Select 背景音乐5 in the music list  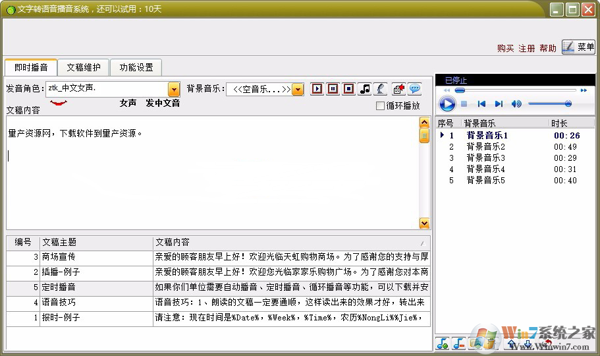[515, 180]
